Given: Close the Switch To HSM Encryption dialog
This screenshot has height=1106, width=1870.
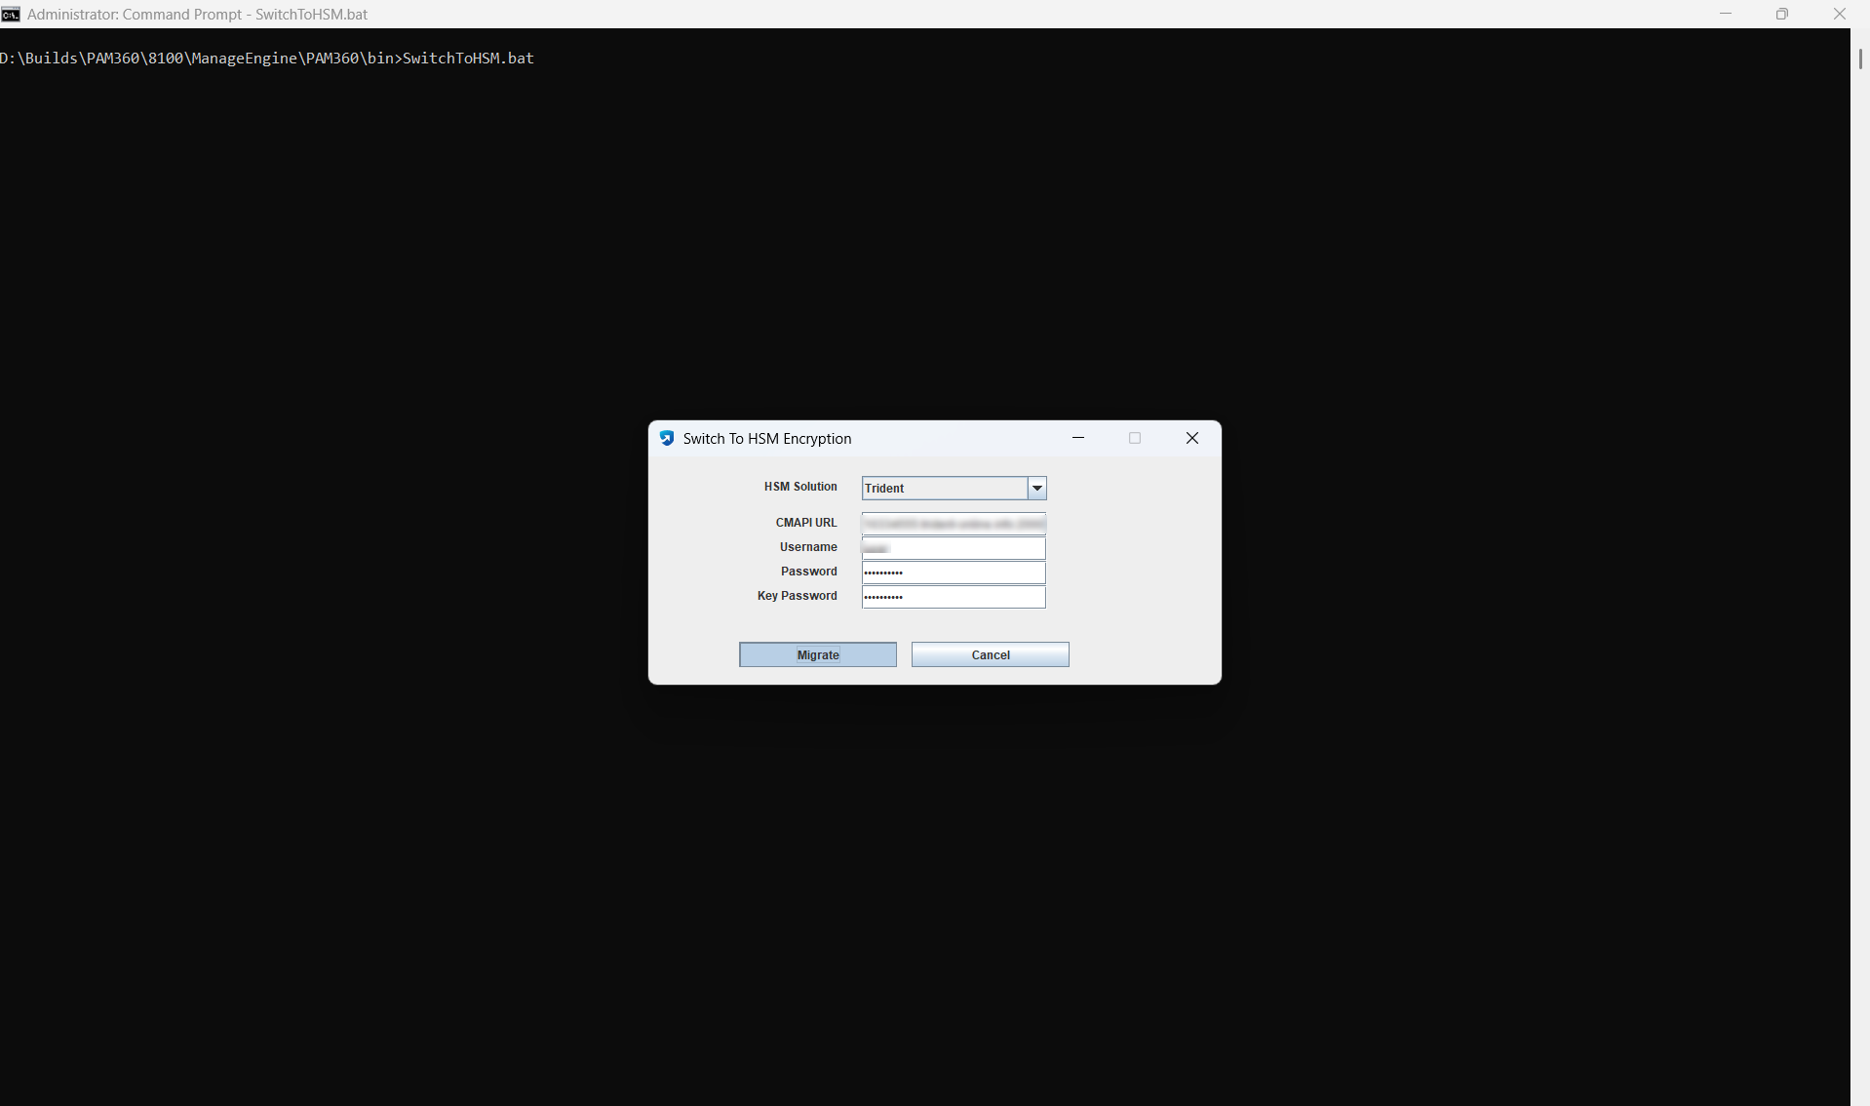Looking at the screenshot, I should 1191,438.
